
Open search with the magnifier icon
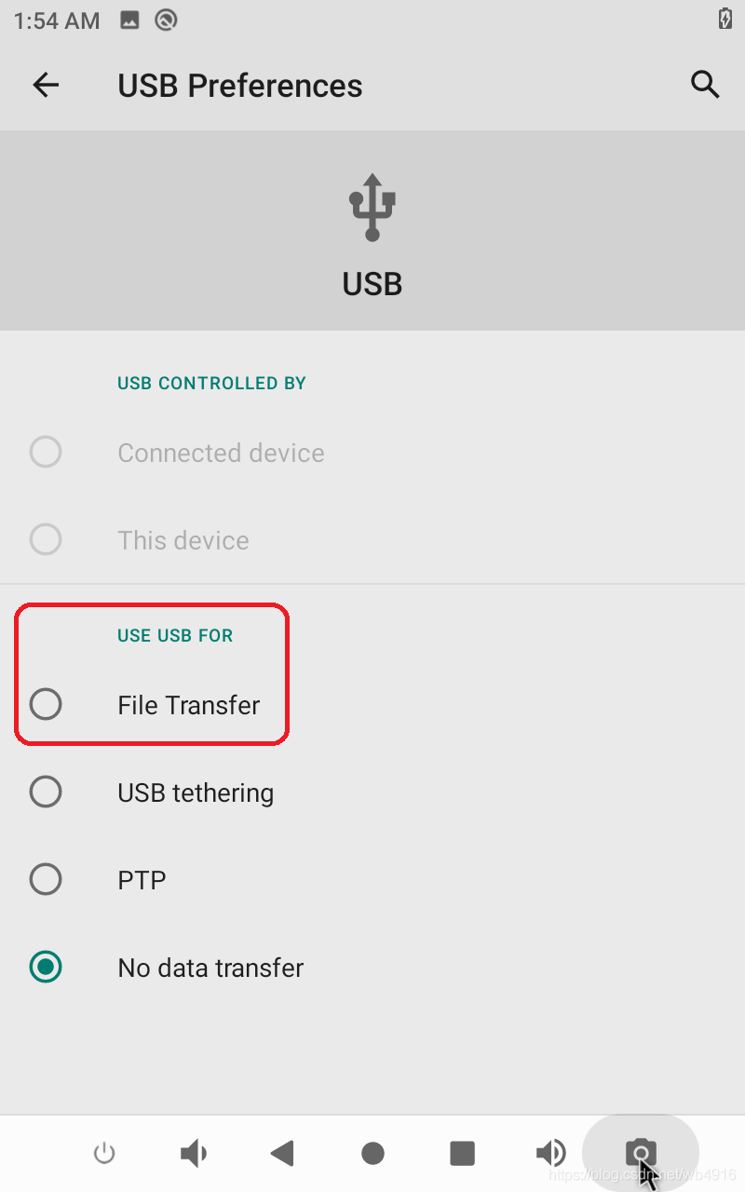(x=705, y=85)
